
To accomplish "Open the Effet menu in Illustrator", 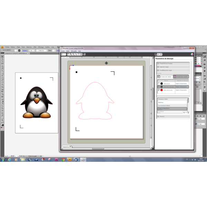I will tap(35, 47).
